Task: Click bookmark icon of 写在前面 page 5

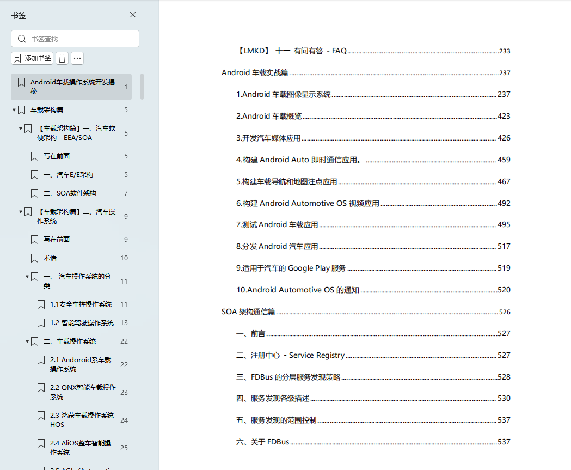Action: [35, 156]
